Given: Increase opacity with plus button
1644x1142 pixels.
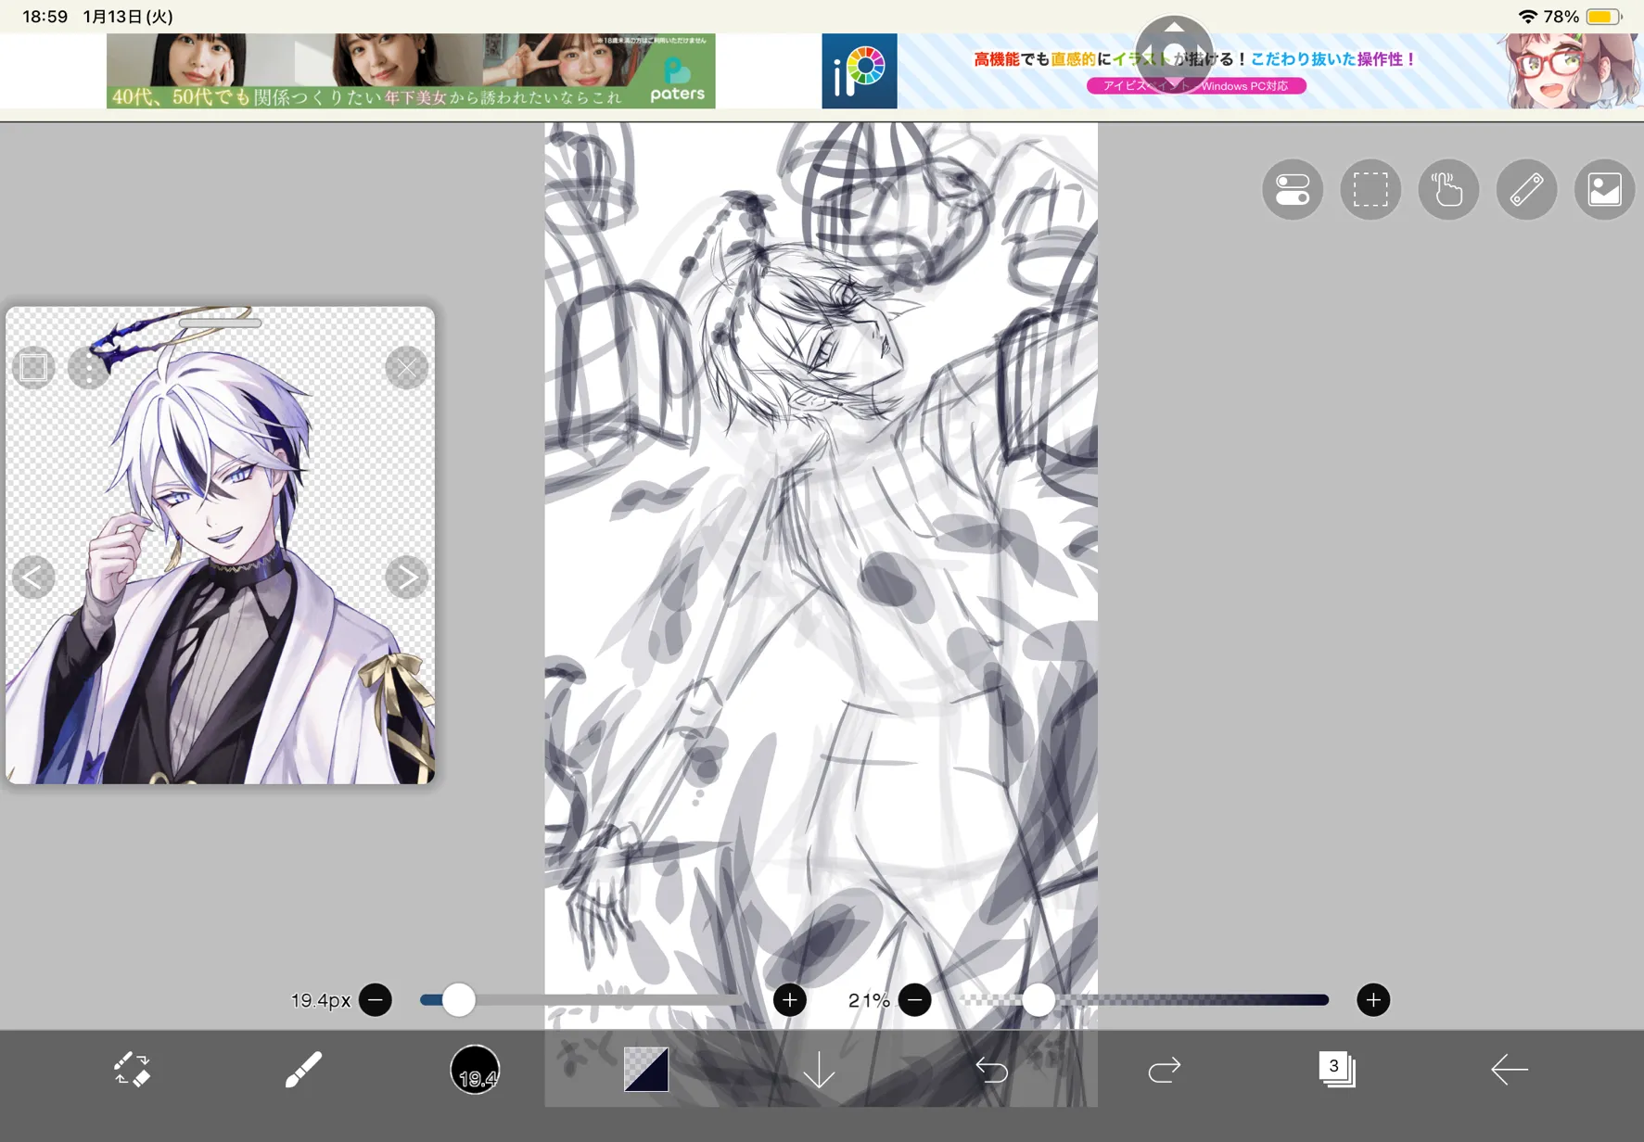Looking at the screenshot, I should (1373, 1000).
